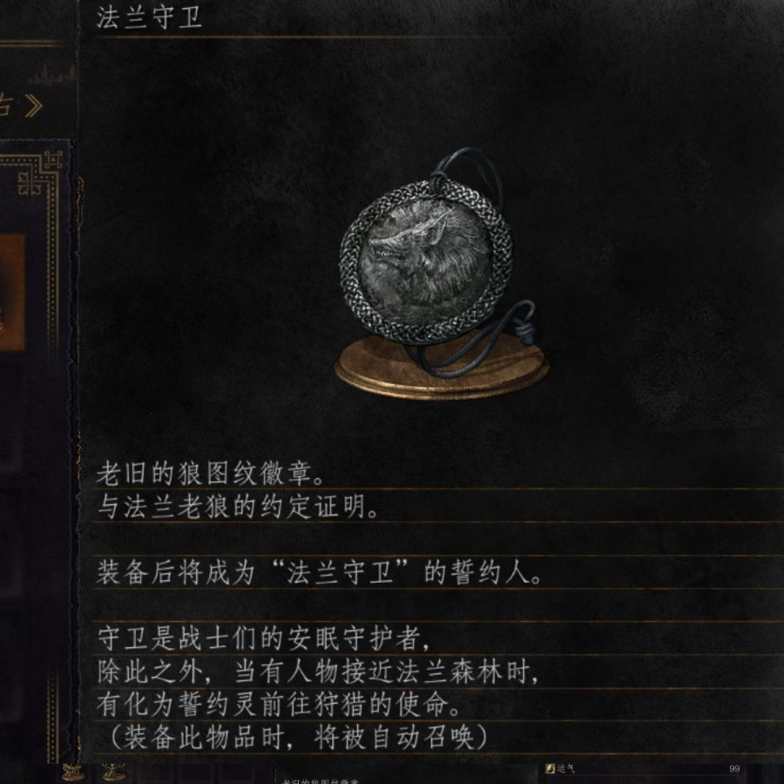Click the line mentioning 法兰森林

click(x=318, y=672)
